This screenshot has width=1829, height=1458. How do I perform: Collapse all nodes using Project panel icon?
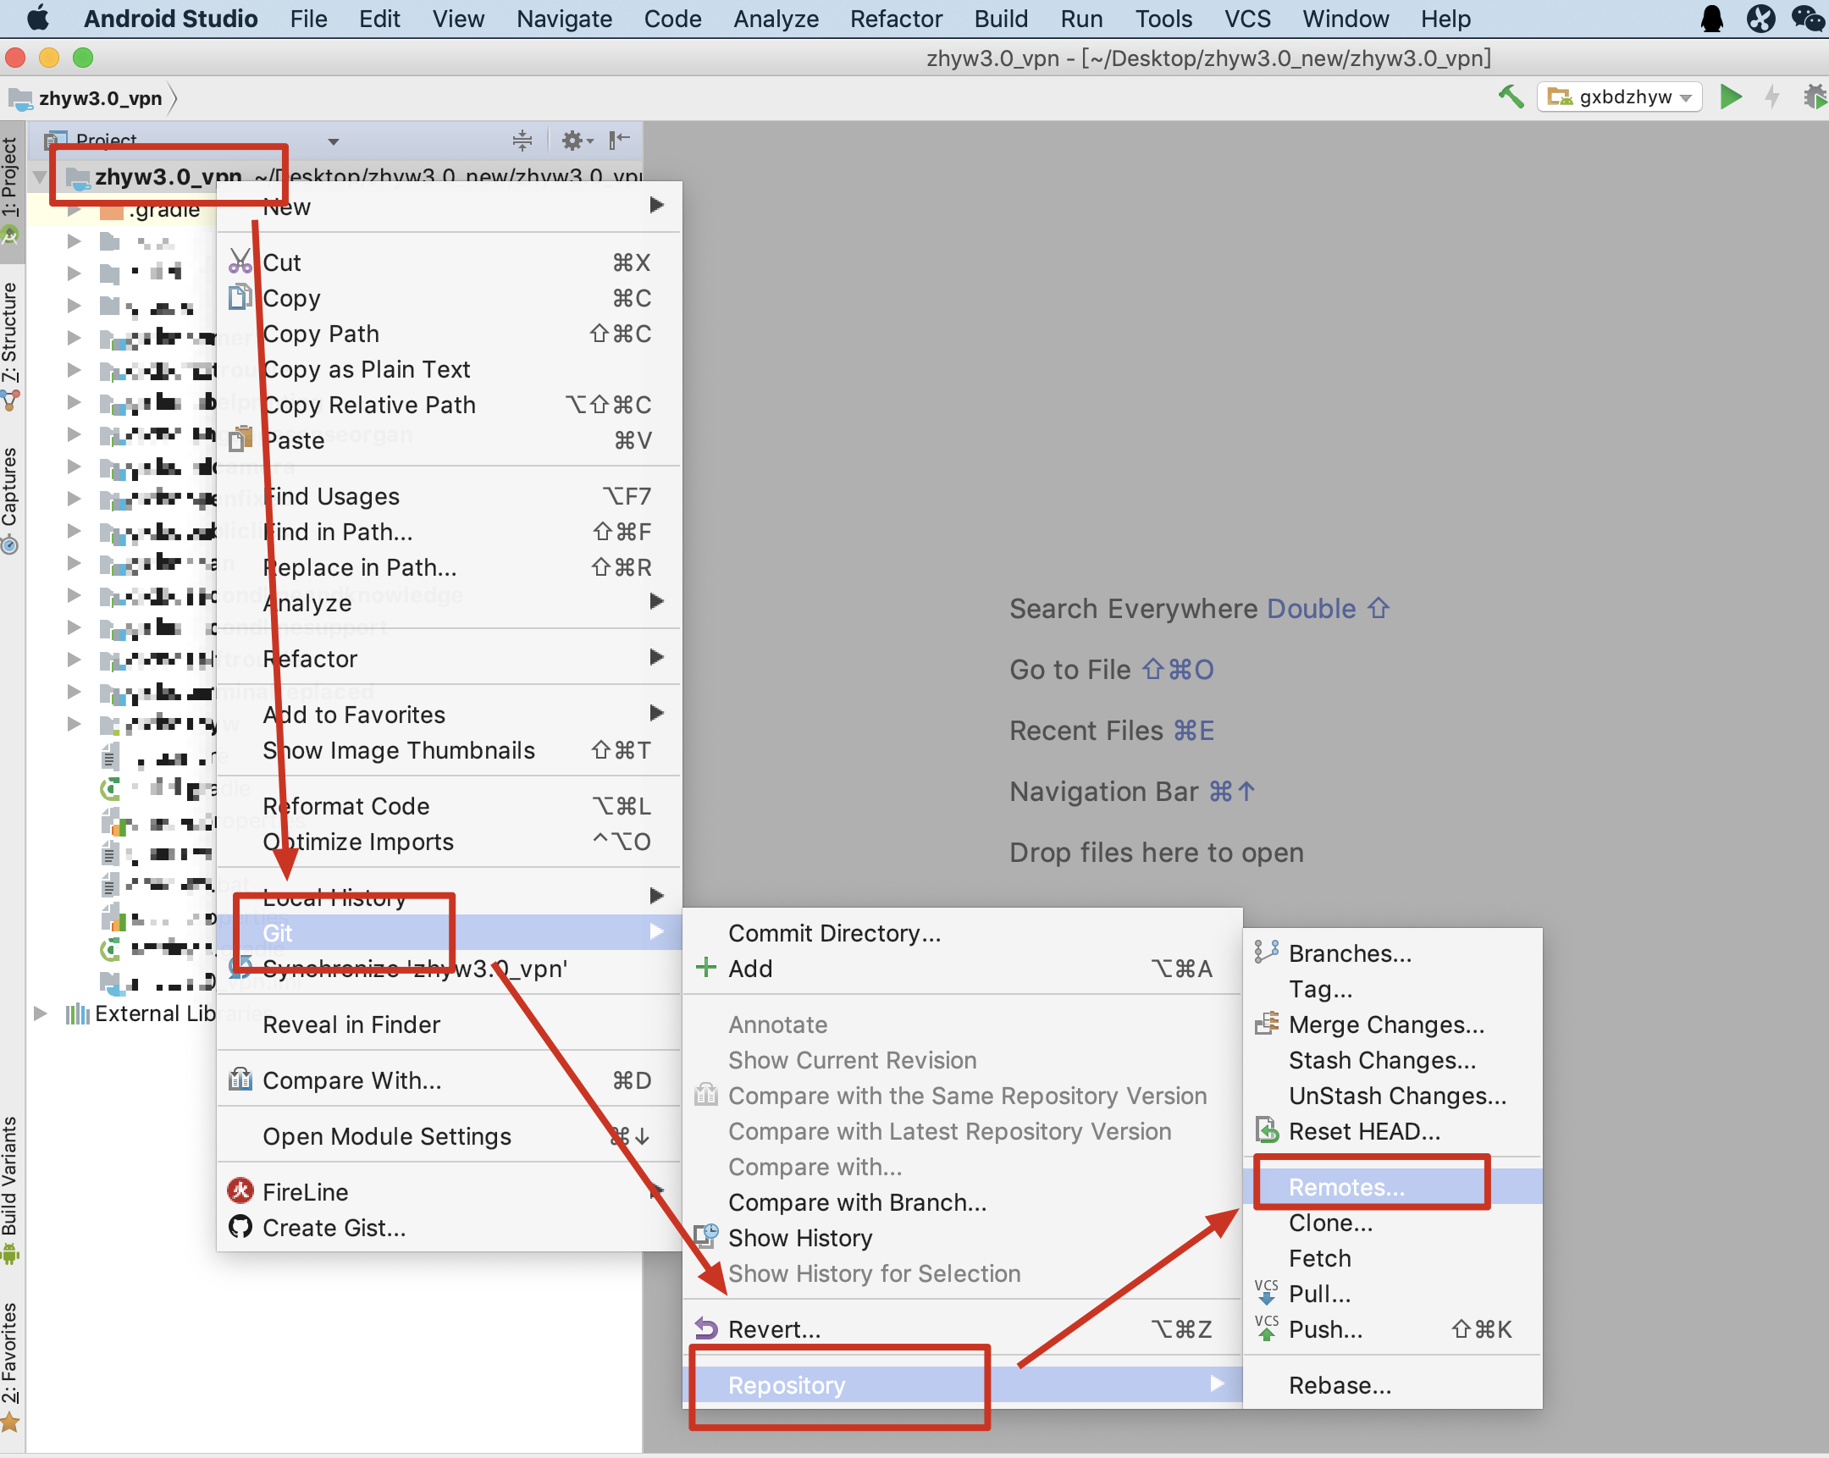[522, 141]
